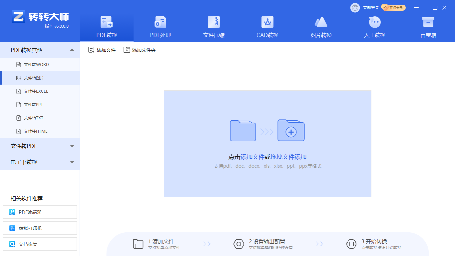This screenshot has width=455, height=256.
Task: Click the 转转大师 logo icon
Action: [18, 17]
